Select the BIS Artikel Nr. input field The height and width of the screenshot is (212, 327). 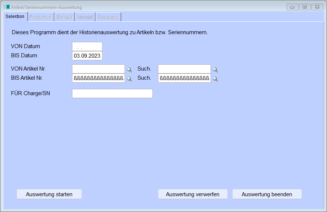pos(98,78)
